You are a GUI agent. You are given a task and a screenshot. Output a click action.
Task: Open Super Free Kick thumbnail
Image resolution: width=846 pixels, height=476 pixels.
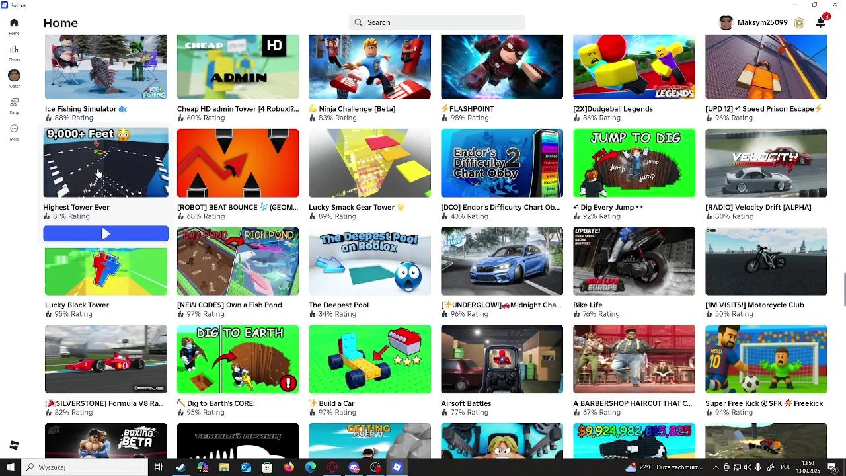(x=766, y=359)
